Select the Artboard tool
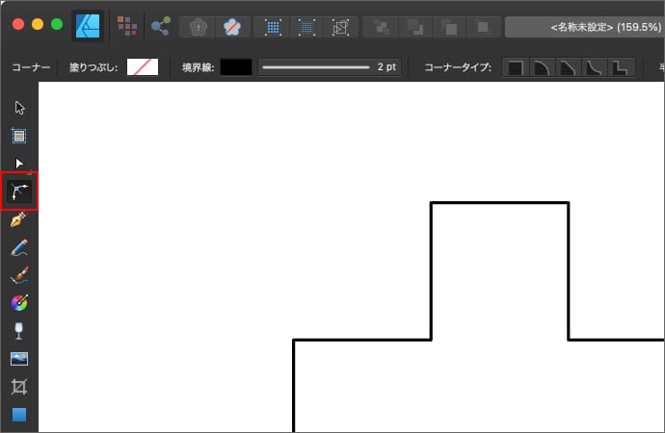The width and height of the screenshot is (665, 433). coord(19,136)
